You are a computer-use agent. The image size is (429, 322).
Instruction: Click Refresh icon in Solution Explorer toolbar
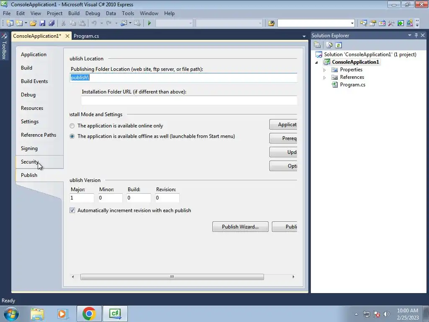click(x=339, y=45)
